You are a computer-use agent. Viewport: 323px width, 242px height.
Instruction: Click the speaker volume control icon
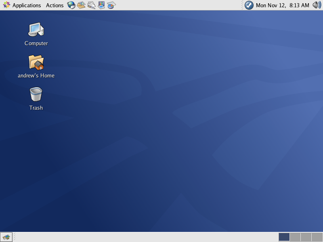[x=317, y=5]
